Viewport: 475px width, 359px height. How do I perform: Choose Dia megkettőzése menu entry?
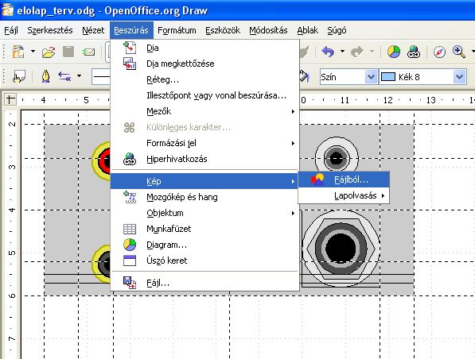[204, 64]
